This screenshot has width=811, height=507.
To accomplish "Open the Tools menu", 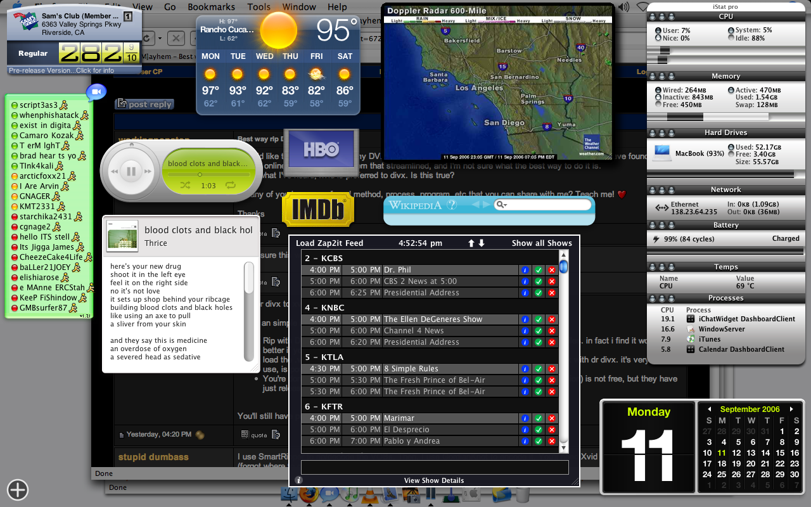I will tap(259, 6).
